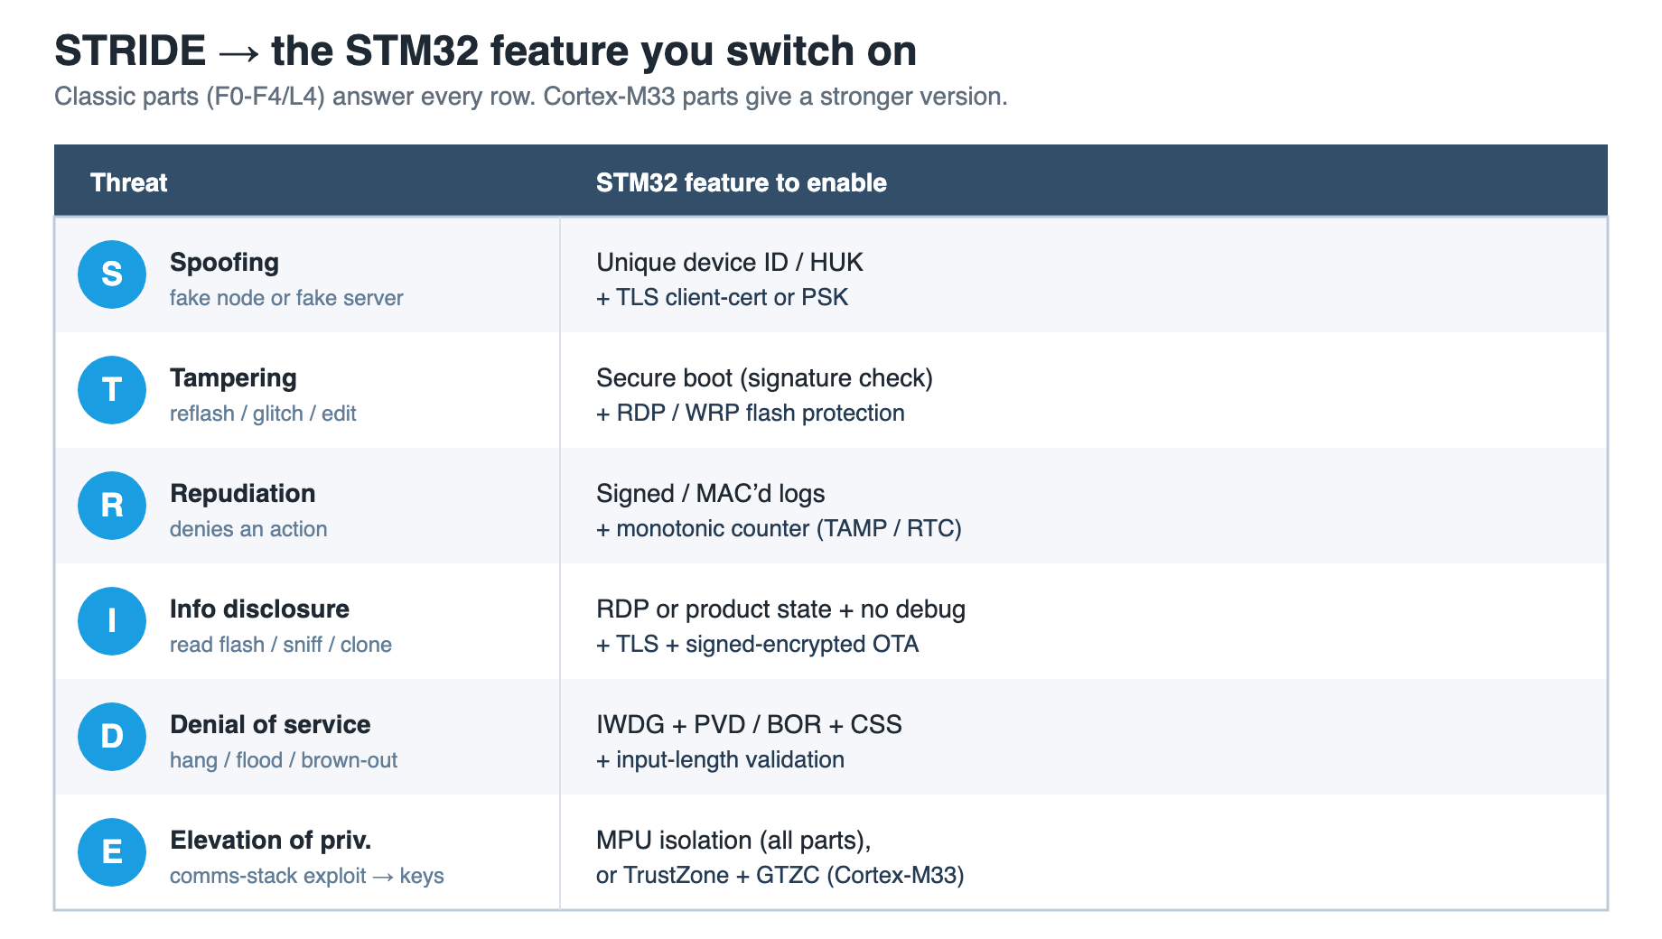
Task: Select the R Repudiation circle badge
Action: (112, 506)
